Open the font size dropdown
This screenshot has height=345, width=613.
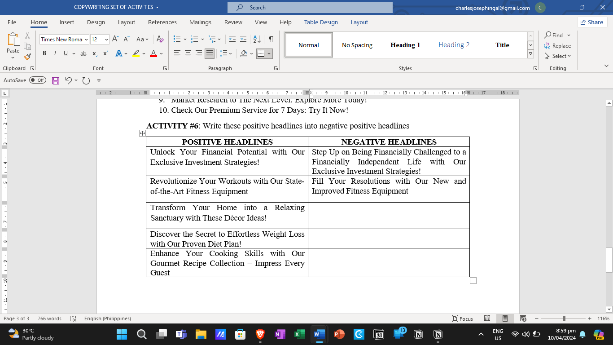point(106,40)
